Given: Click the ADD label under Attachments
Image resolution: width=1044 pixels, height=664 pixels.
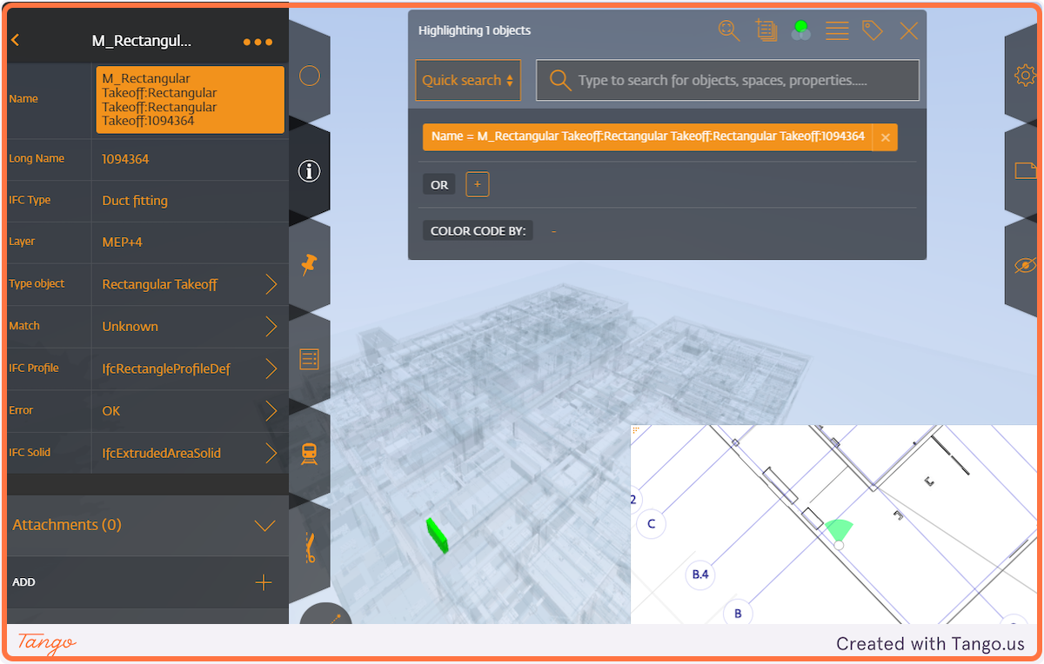Looking at the screenshot, I should coord(23,582).
